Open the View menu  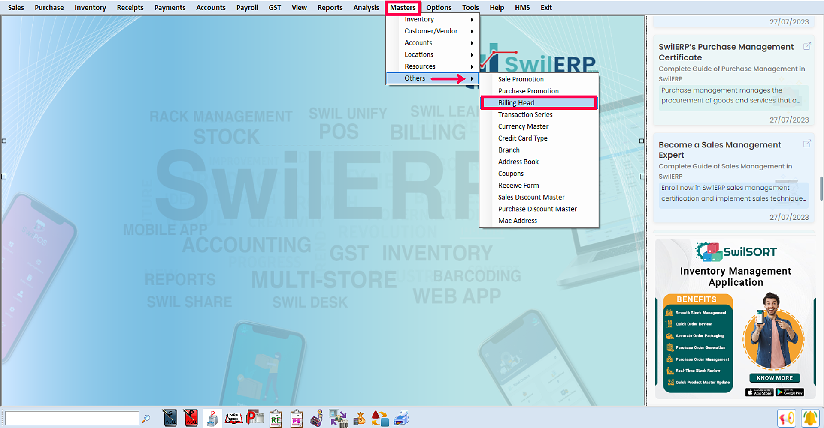point(299,8)
